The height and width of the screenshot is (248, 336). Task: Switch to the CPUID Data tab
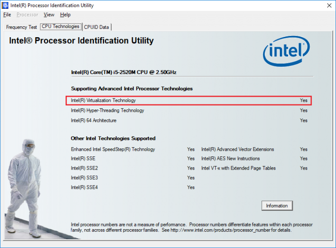[97, 27]
